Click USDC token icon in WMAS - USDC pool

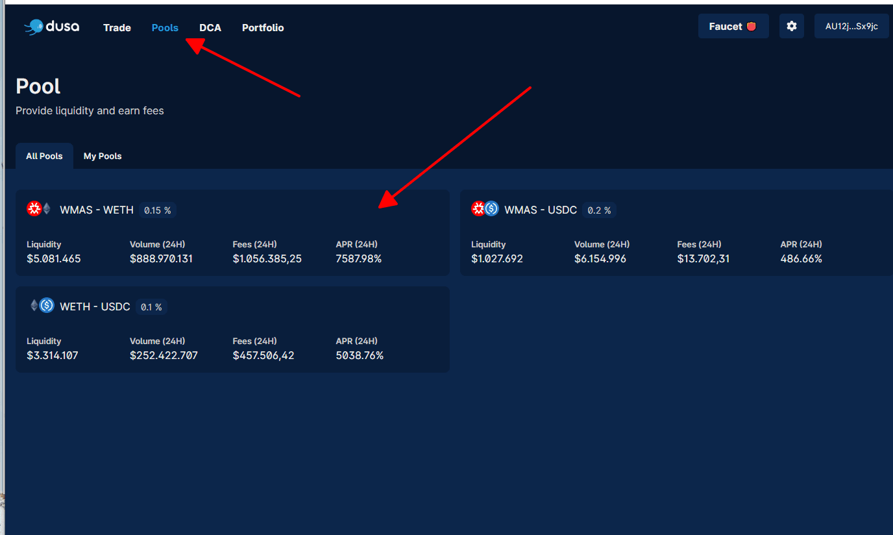[x=491, y=208]
